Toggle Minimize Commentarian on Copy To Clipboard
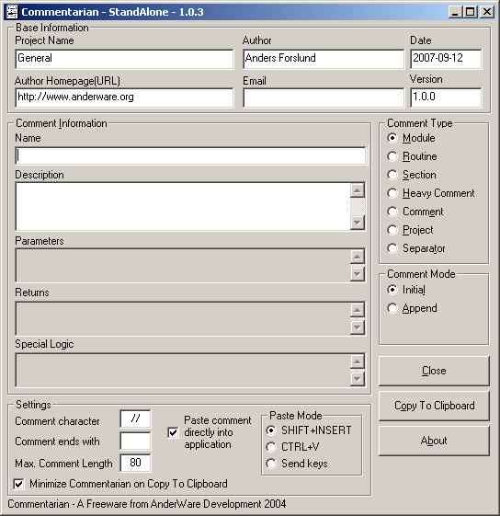500x516 pixels. tap(18, 484)
